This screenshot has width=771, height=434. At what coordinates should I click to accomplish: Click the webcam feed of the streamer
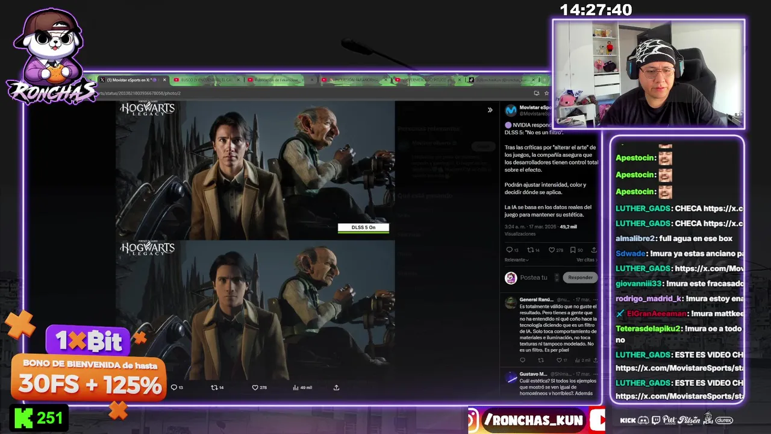649,74
